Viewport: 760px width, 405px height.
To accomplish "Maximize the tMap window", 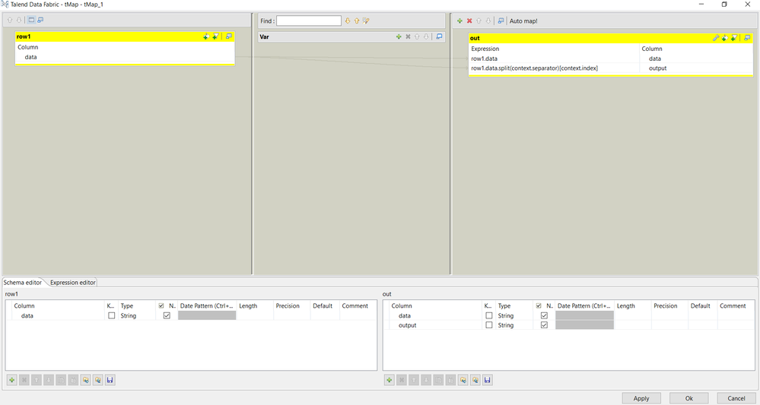I will coord(724,5).
